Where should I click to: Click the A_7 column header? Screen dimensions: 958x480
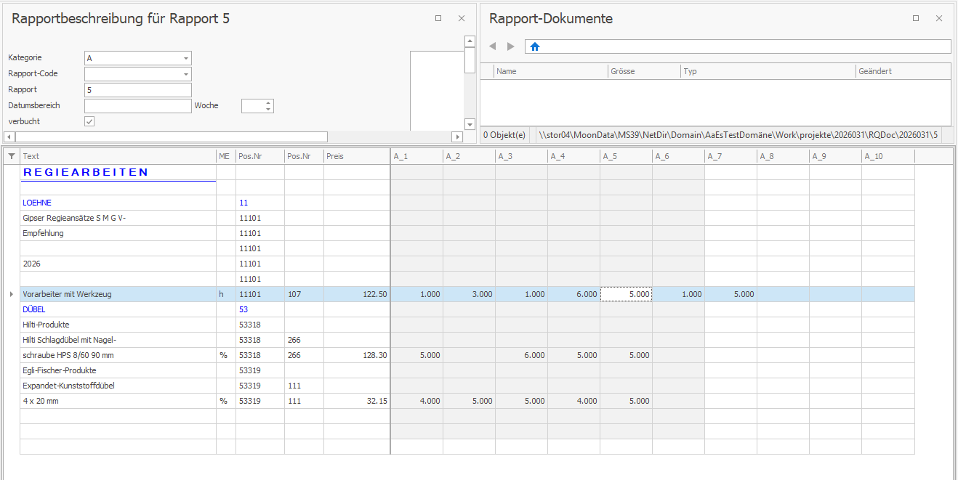730,156
